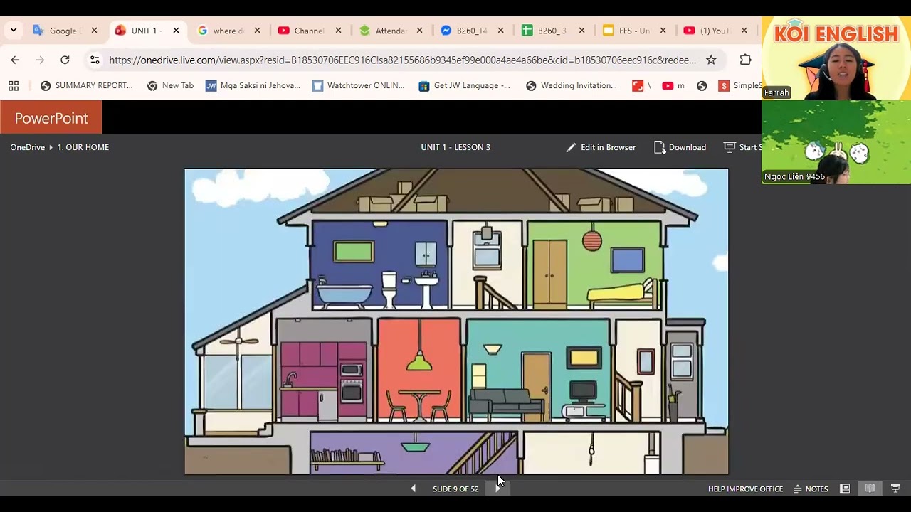Screen dimensions: 911x512
Task: Open Get JW Language bookmark
Action: 464,85
